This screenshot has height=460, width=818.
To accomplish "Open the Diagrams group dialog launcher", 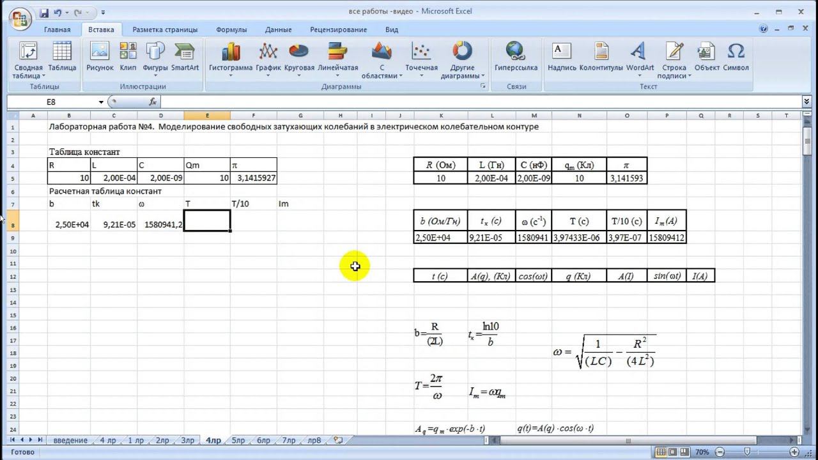I will click(x=482, y=86).
